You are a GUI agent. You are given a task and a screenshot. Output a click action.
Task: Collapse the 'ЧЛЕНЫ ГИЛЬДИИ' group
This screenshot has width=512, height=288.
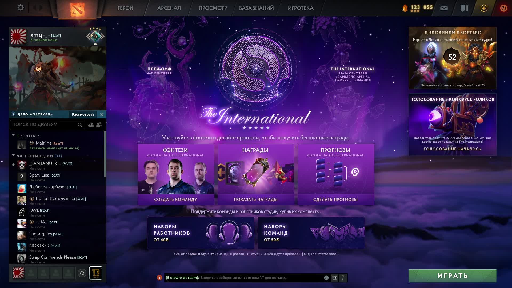point(13,155)
